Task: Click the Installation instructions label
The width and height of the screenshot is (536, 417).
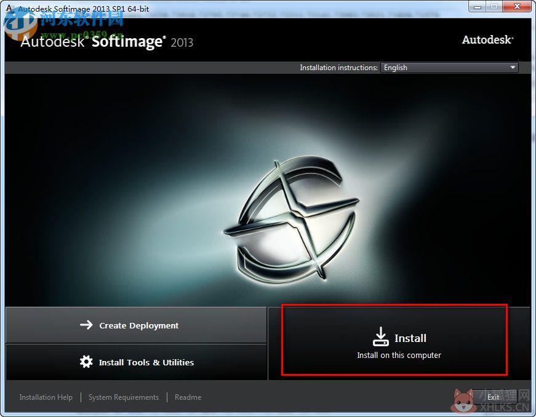Action: tap(338, 68)
